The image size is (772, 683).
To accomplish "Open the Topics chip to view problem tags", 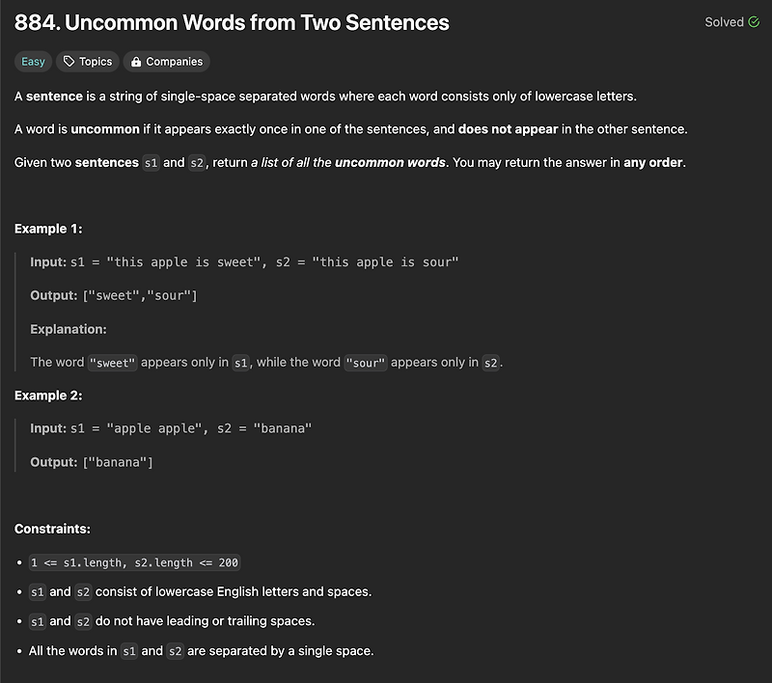I will [x=87, y=61].
